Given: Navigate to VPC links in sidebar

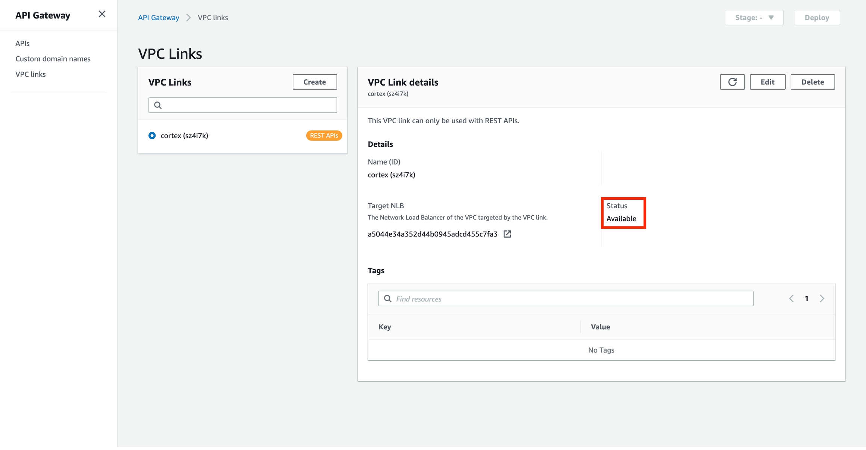Looking at the screenshot, I should (30, 74).
